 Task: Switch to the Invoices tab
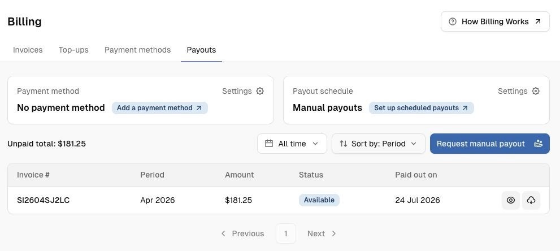[x=28, y=50]
